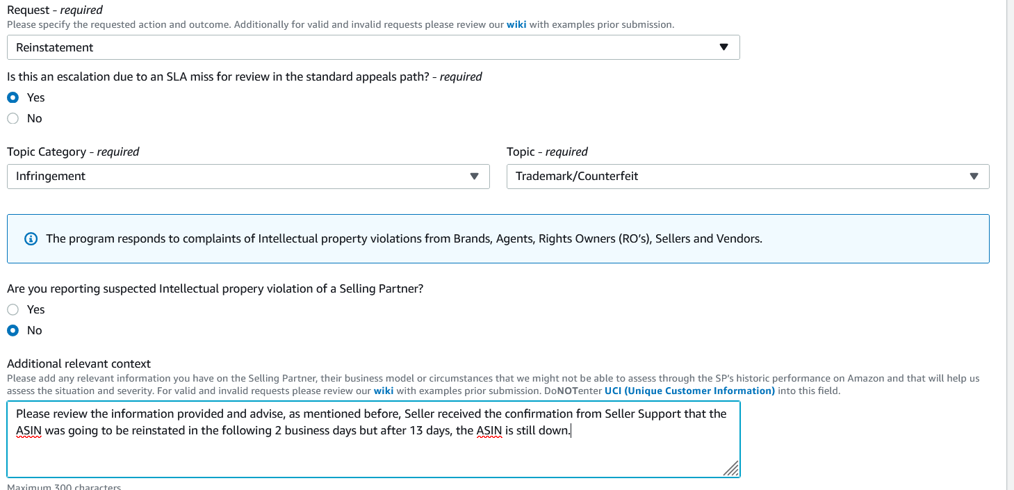The height and width of the screenshot is (490, 1014).
Task: Click inside the Additional relevant context text area
Action: tap(373, 439)
